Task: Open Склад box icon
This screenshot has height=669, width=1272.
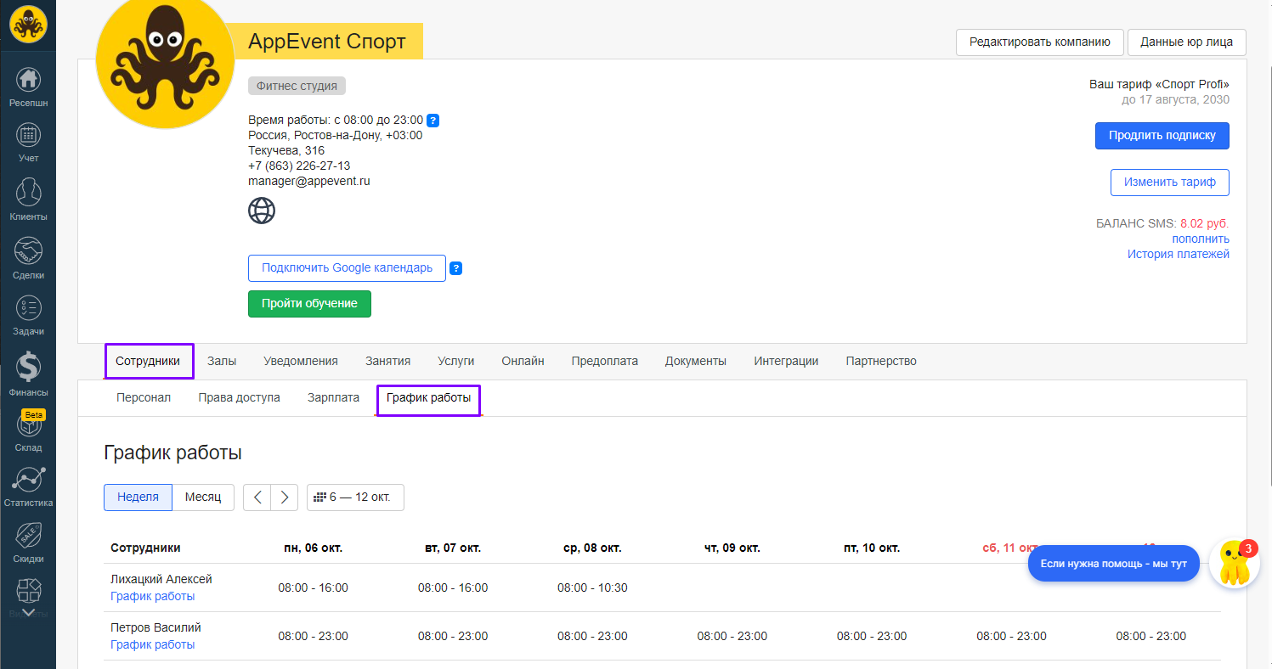Action: pos(28,426)
